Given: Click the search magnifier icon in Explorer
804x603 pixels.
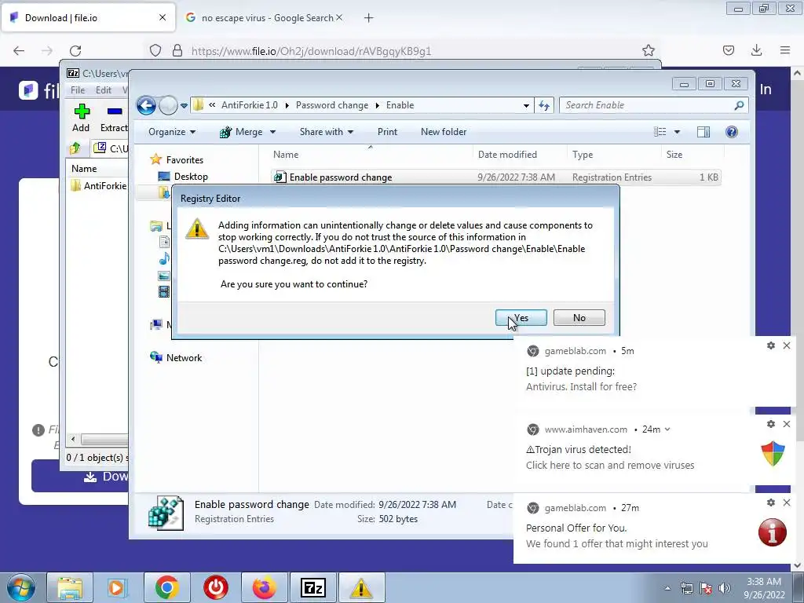Looking at the screenshot, I should point(739,105).
